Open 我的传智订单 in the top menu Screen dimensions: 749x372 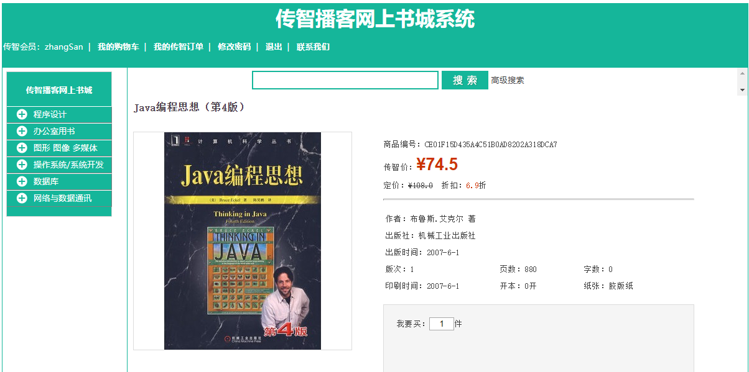179,47
